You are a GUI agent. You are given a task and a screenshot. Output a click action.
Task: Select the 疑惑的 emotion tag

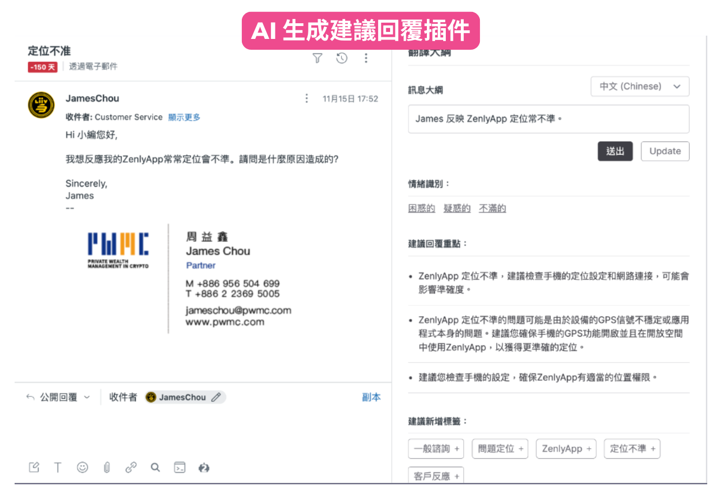[457, 209]
